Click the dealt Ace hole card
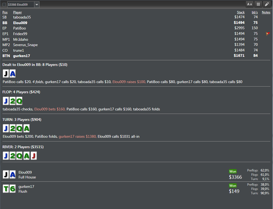The height and width of the screenshot is (209, 273). pos(12,74)
